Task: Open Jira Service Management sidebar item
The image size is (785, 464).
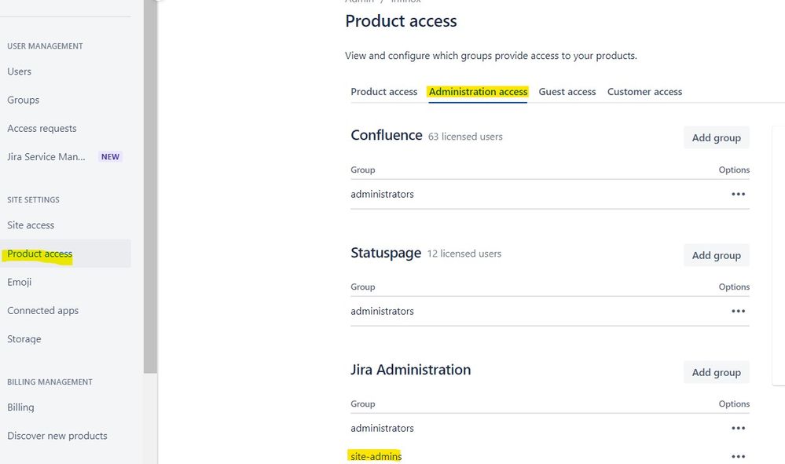Action: coord(47,156)
